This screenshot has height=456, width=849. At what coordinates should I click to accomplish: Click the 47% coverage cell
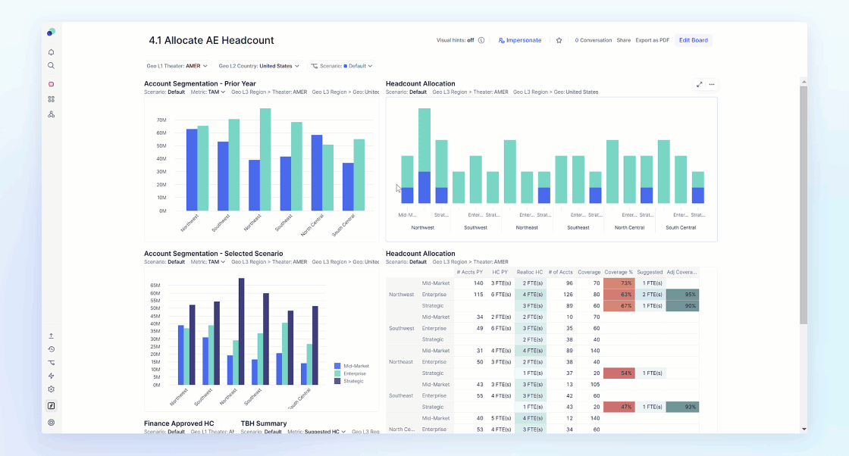pyautogui.click(x=619, y=407)
